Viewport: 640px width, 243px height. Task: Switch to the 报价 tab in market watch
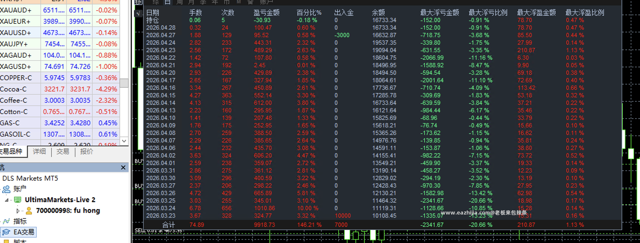coord(86,151)
